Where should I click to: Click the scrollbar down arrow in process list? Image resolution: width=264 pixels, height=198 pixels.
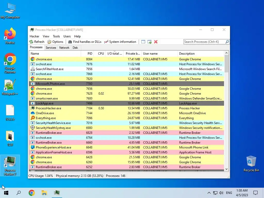pos(226,169)
